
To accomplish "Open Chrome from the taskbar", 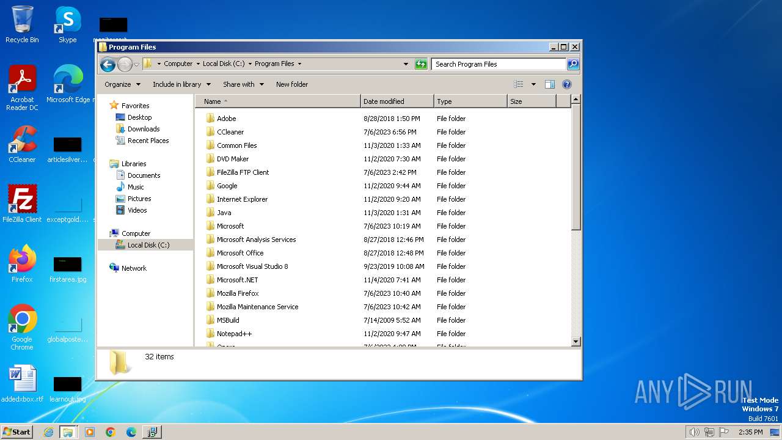I will click(x=111, y=432).
